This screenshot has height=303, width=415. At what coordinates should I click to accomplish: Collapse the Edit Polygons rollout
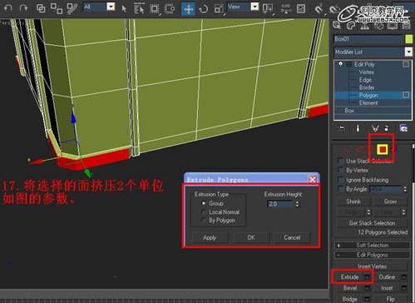pos(372,255)
